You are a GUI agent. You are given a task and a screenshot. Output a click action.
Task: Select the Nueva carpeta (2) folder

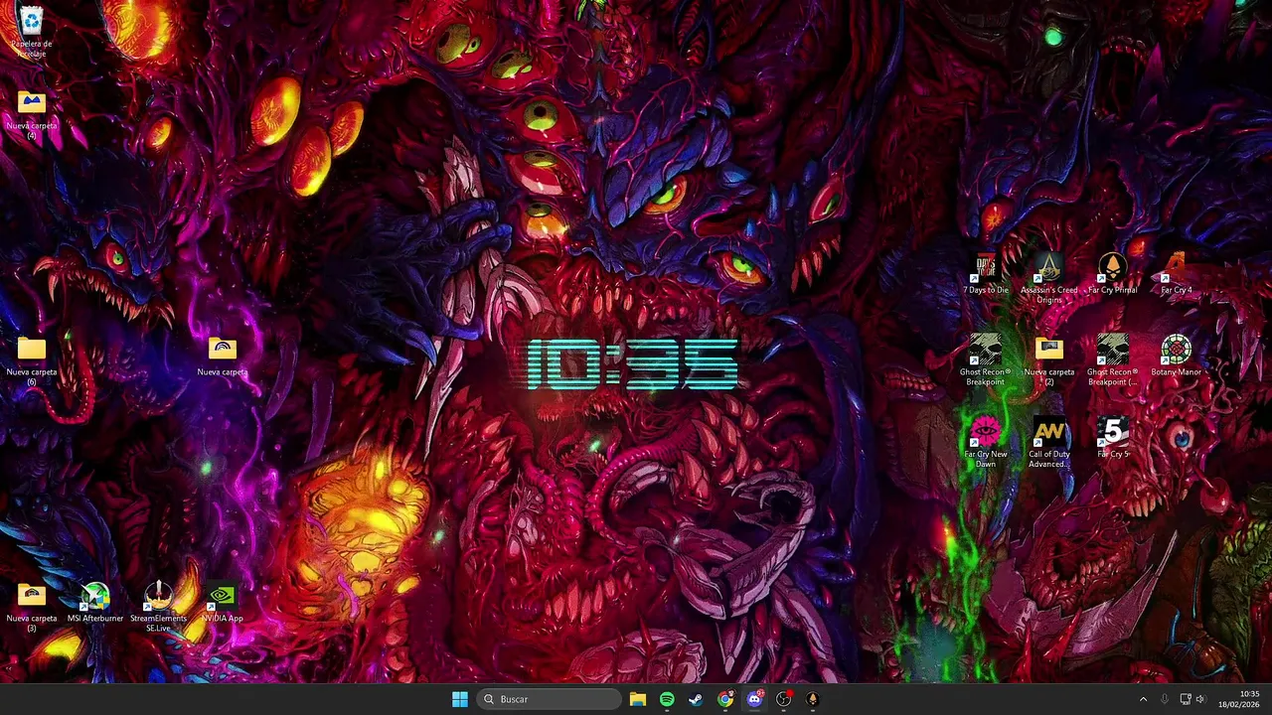pos(1048,360)
